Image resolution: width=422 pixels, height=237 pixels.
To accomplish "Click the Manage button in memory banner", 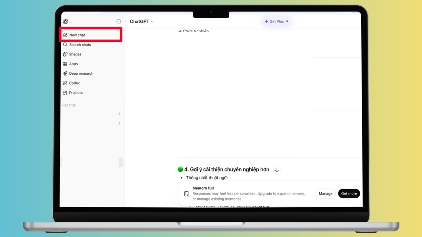I will coord(326,193).
